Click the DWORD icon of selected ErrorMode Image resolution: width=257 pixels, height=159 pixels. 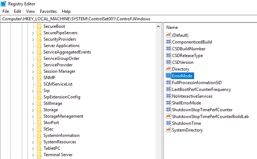click(x=168, y=76)
